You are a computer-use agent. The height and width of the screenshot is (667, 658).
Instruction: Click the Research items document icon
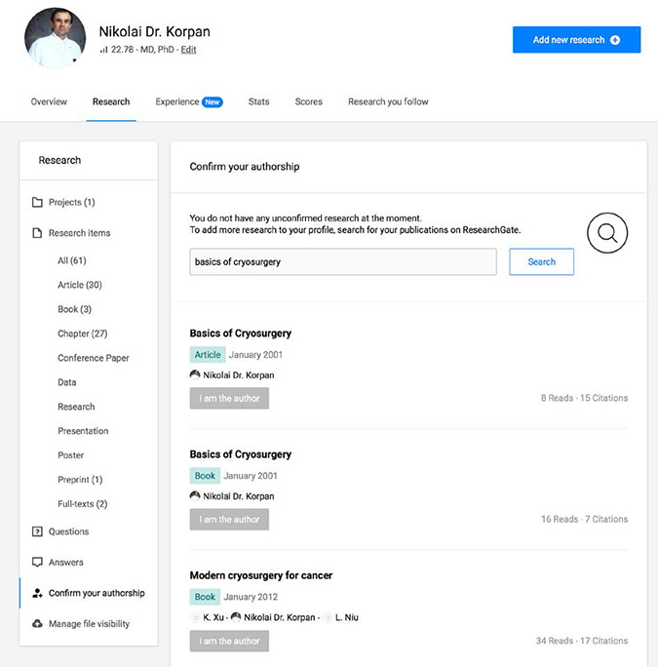pyautogui.click(x=37, y=233)
